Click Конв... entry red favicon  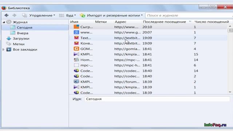pyautogui.click(x=76, y=43)
